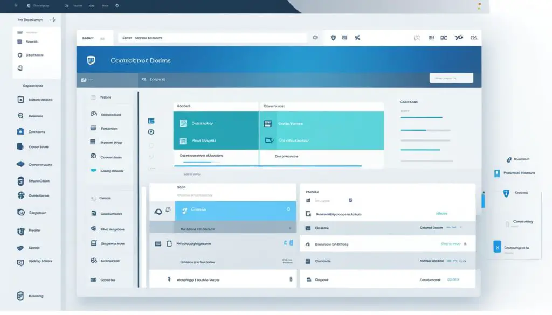Click the shield logo in the blue header banner

[91, 61]
